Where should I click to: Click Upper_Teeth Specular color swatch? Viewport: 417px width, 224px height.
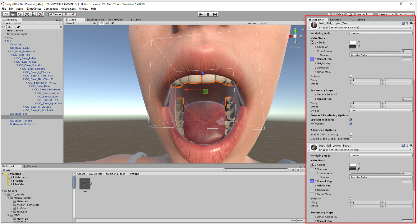coord(353,47)
